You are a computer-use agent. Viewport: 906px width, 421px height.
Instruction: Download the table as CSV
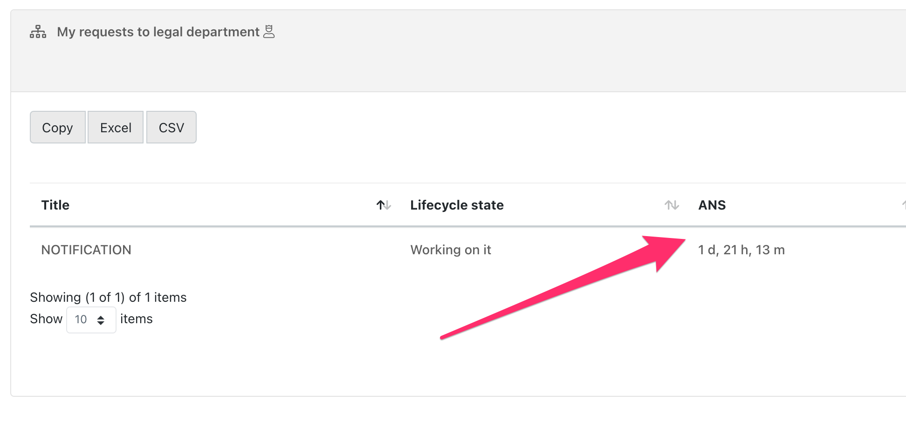click(172, 128)
